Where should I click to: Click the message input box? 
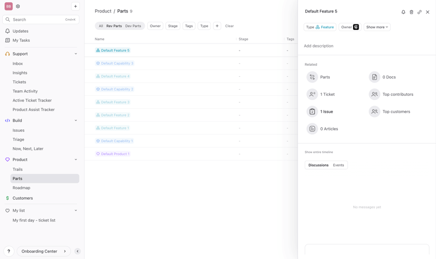367,250
